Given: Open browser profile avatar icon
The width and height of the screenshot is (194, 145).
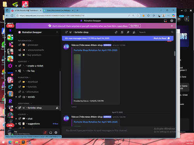Looking at the screenshot, I should [x=164, y=15].
